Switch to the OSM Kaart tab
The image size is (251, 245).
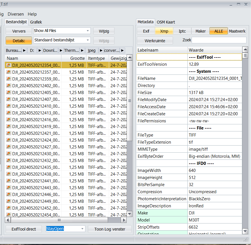pyautogui.click(x=166, y=22)
